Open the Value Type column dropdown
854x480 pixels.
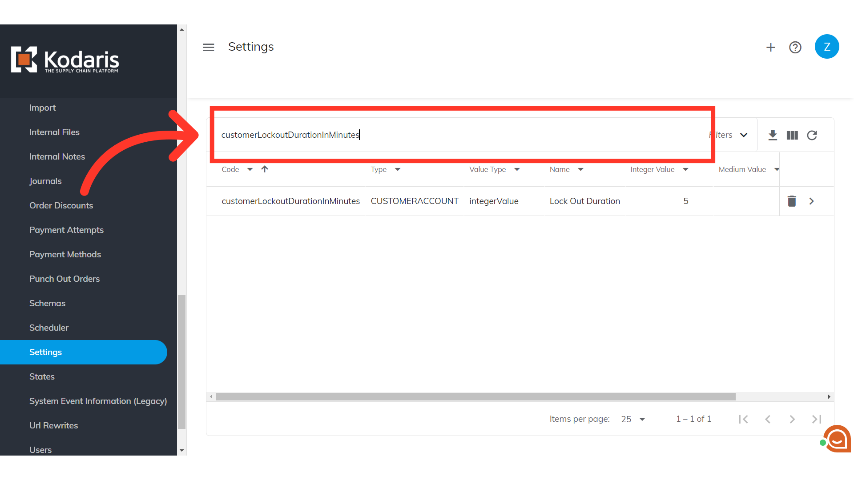point(517,170)
